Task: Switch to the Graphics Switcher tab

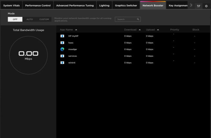Action: coord(126,5)
